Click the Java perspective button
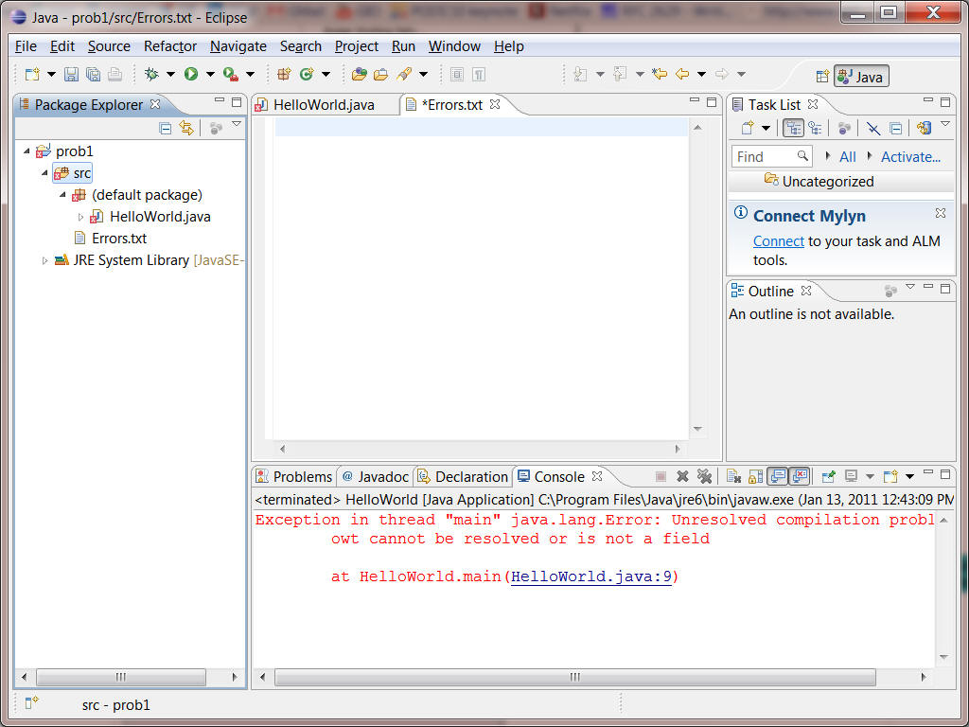 pyautogui.click(x=861, y=76)
